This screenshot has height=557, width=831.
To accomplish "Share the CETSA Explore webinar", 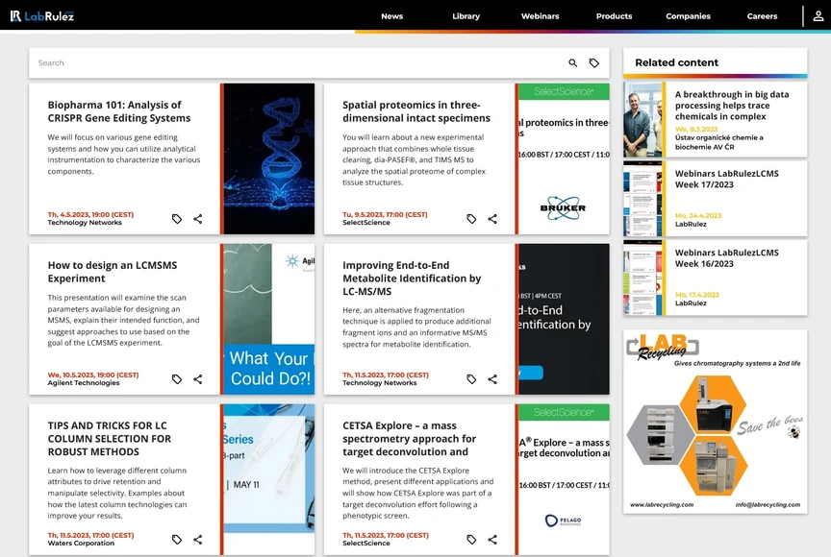I will tap(492, 539).
